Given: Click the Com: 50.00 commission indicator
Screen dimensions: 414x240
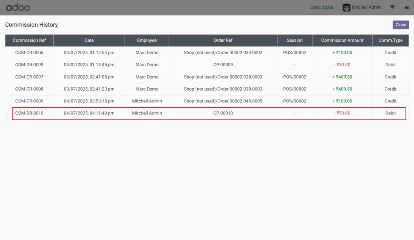Looking at the screenshot, I should (x=321, y=7).
